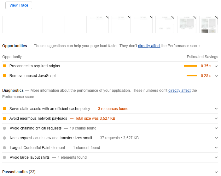221x176 pixels.
Task: Select the first blank filmstrip thumbnail
Action: (12, 25)
